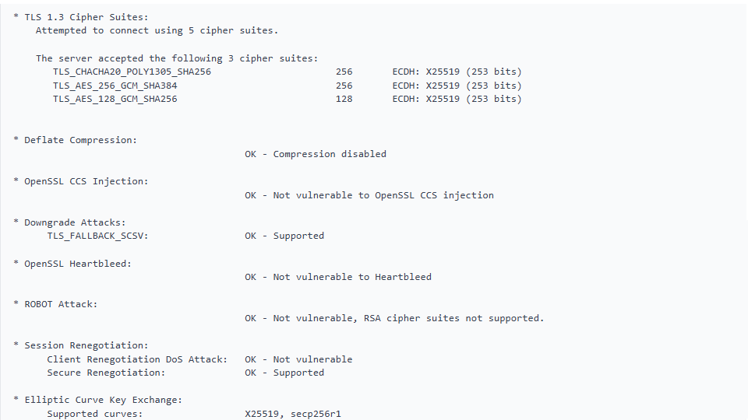Click the Deflate Compression section heading
The height and width of the screenshot is (420, 748).
[79, 140]
